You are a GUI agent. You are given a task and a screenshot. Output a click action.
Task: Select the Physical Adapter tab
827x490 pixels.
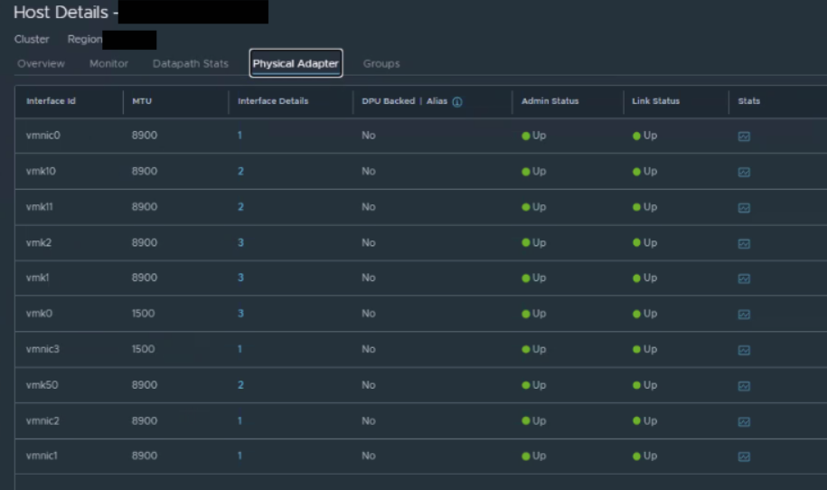pyautogui.click(x=296, y=63)
